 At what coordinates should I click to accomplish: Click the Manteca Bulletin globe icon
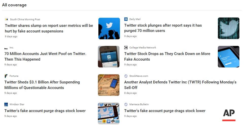point(126,104)
